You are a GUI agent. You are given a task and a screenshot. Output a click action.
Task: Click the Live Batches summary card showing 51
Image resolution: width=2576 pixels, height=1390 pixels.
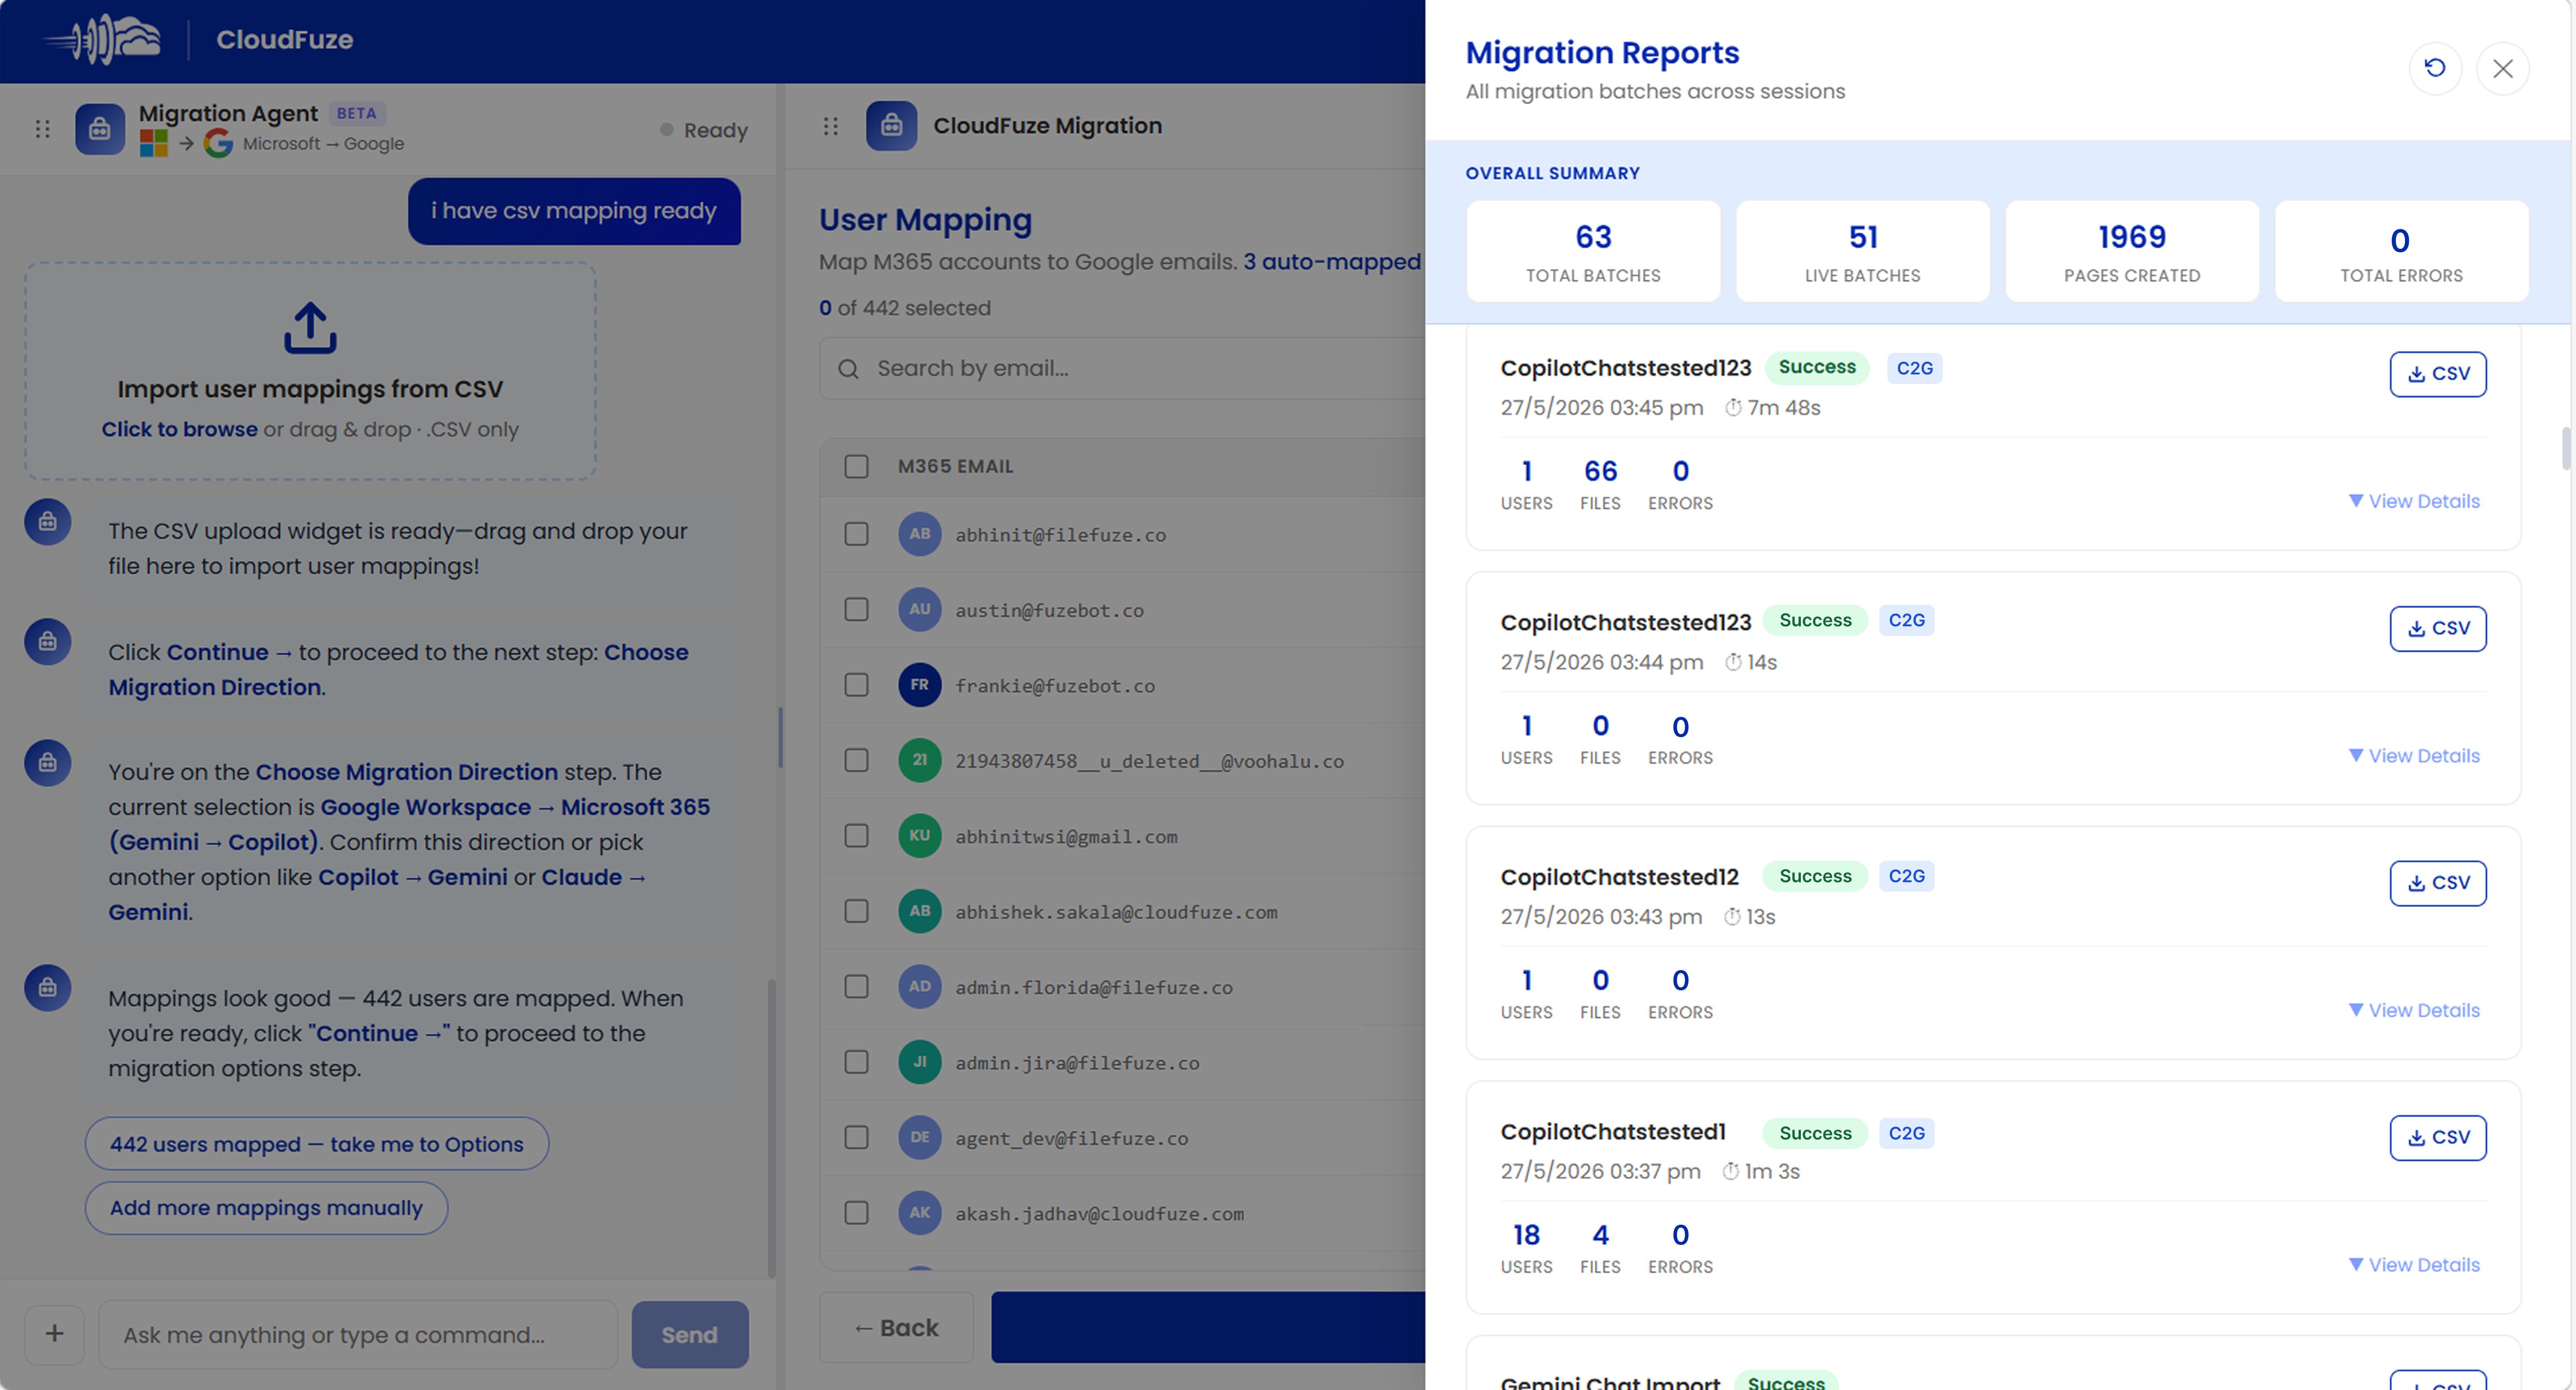coord(1862,251)
